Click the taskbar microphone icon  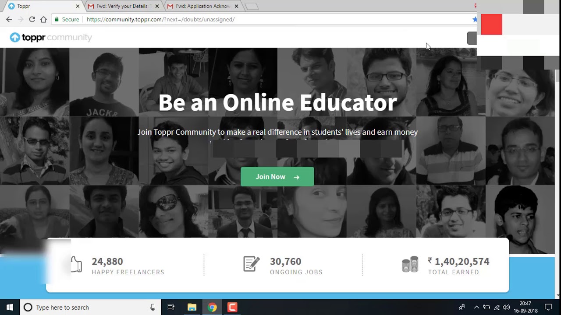click(x=153, y=307)
